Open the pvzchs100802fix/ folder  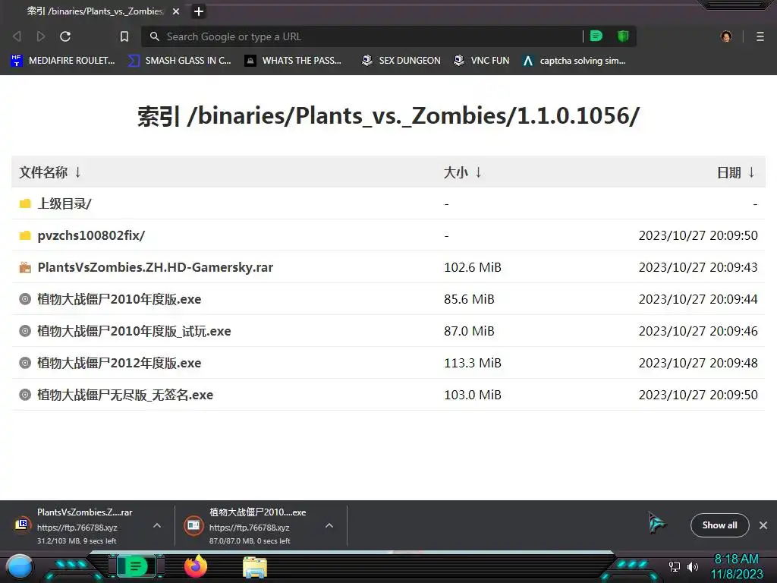91,235
